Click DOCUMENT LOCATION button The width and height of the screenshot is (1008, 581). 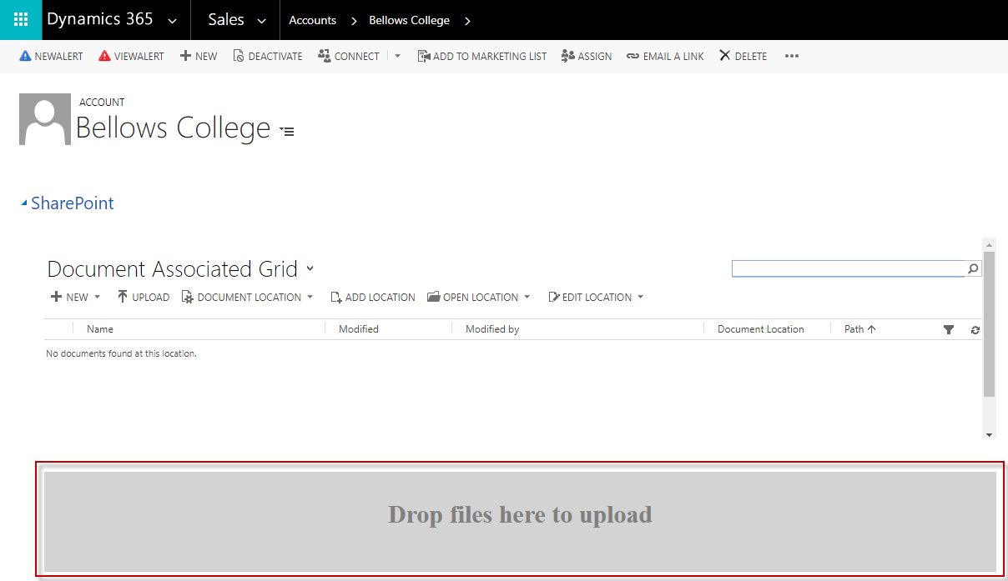coord(241,297)
